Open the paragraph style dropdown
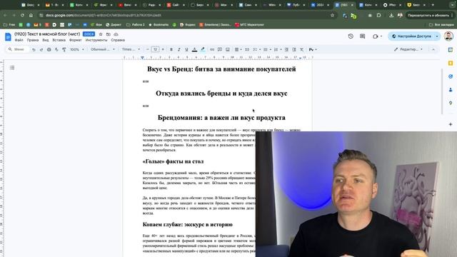The height and width of the screenshot is (257, 457). 103,49
